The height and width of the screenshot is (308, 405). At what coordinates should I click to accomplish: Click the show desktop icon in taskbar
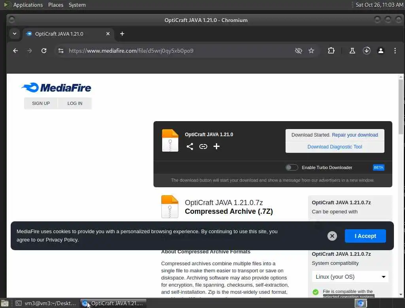pyautogui.click(x=5, y=303)
